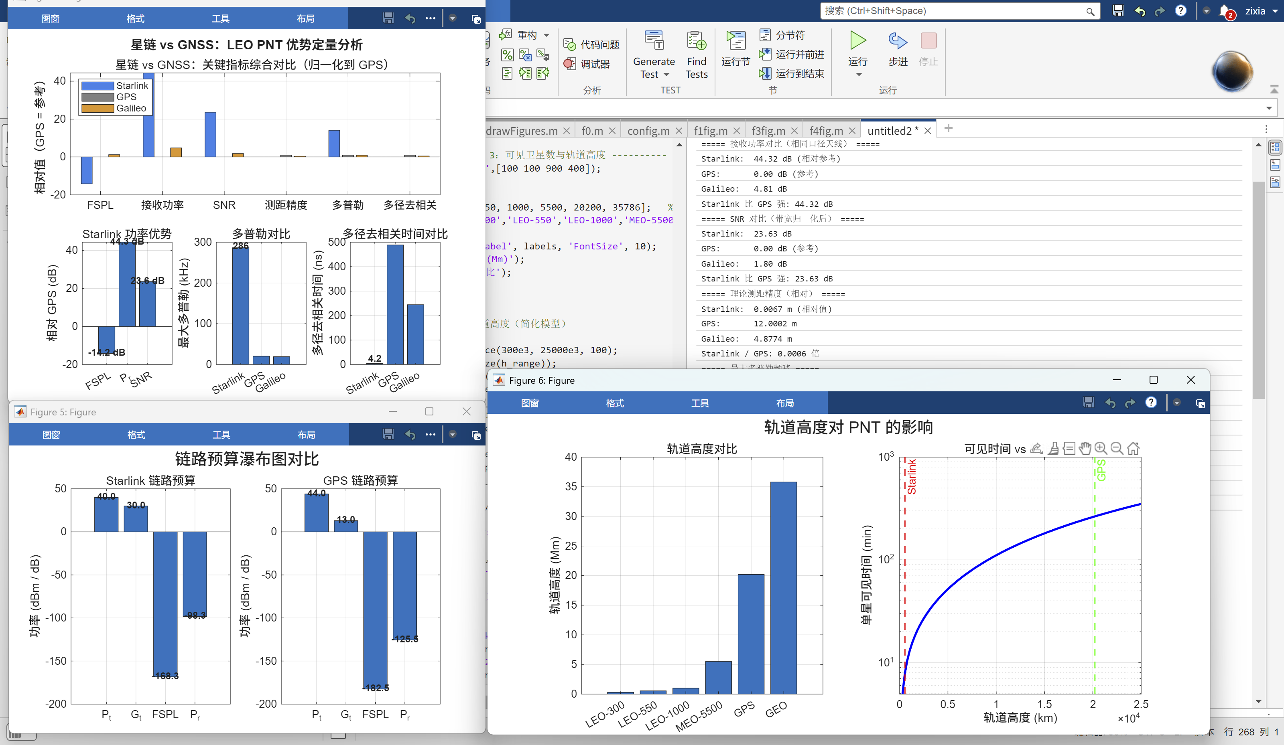Maximize the Figure 6 window

pyautogui.click(x=1154, y=380)
